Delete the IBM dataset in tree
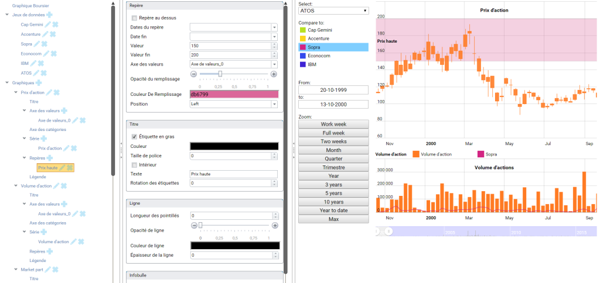Screen dimensions: 600x283 pyautogui.click(x=41, y=63)
